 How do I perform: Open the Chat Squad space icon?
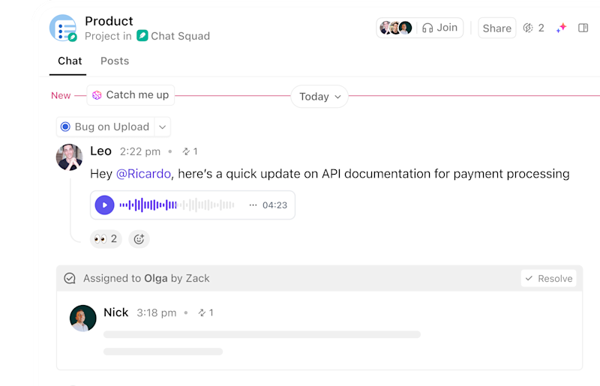point(142,35)
